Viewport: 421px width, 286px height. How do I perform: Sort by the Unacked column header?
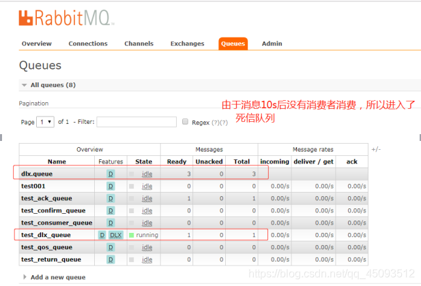click(209, 161)
